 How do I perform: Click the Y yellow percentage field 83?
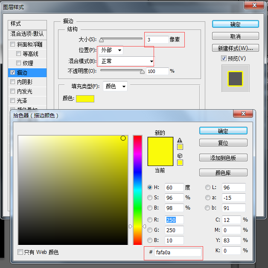pyautogui.click(x=231, y=240)
